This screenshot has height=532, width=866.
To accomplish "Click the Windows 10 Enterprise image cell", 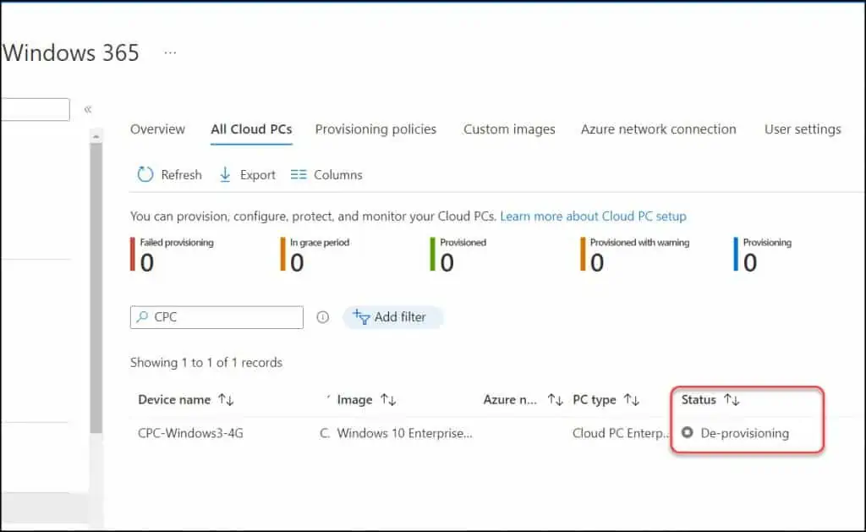I will [x=405, y=433].
